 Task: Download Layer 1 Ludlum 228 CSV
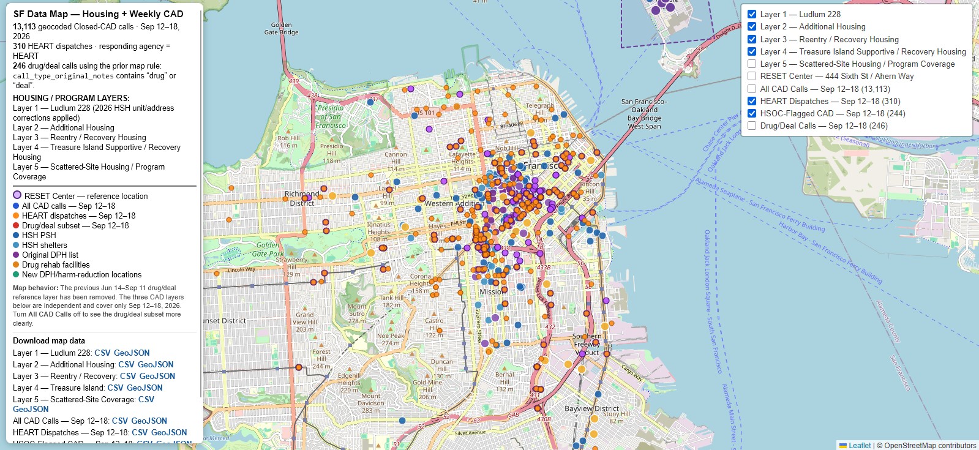click(102, 353)
